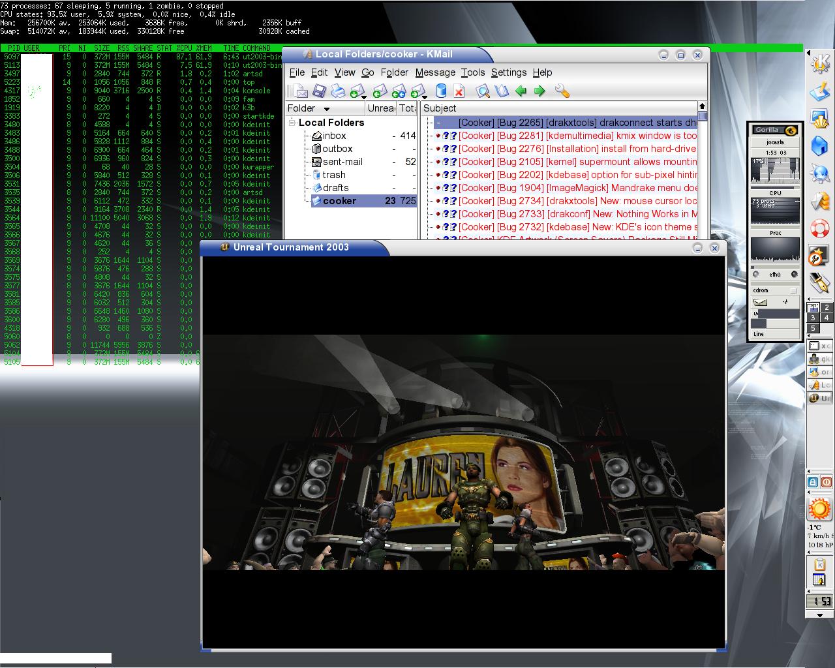Click the green Next arrow in KMail
Viewport: 835px width, 668px height.
coord(539,91)
